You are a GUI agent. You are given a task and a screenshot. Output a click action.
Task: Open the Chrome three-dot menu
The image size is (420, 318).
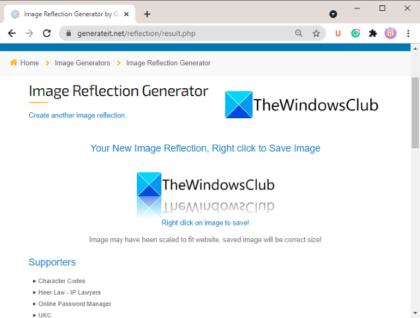(x=408, y=33)
